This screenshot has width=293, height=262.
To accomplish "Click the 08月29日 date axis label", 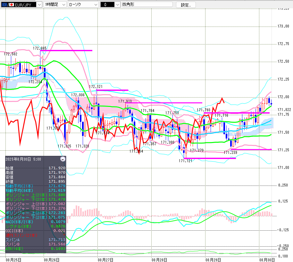I will (213, 260).
